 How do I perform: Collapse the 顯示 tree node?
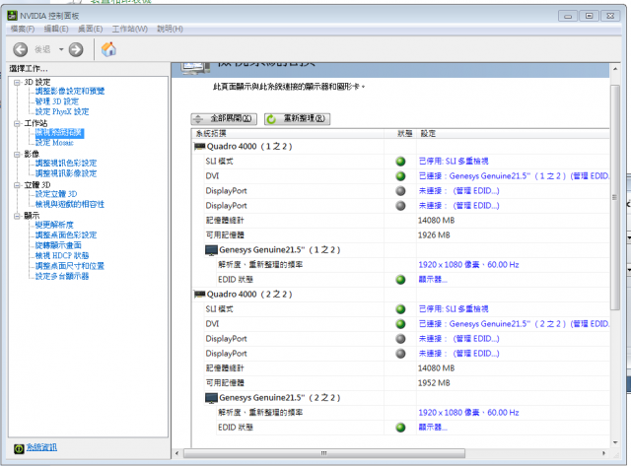(x=17, y=216)
